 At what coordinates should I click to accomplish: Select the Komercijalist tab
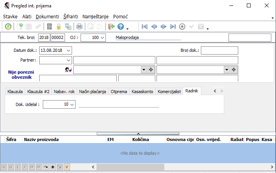click(169, 92)
